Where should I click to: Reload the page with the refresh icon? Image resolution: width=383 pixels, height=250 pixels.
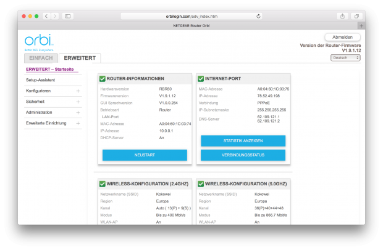[x=258, y=16]
